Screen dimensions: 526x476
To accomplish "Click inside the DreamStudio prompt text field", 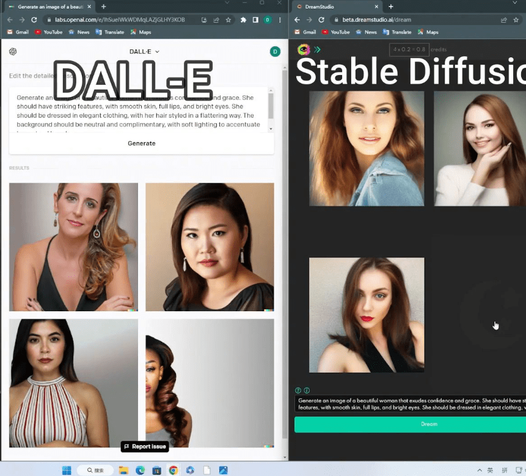I will (x=411, y=404).
